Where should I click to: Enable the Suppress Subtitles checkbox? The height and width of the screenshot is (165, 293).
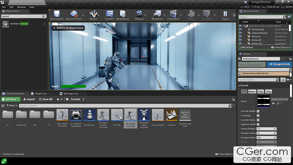pos(258,124)
